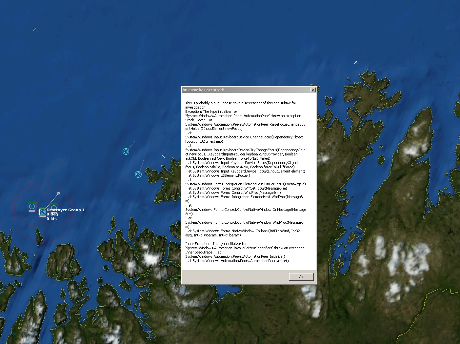Select the leftmost ship unit in the destroyer group
Viewport: 460px width, 344px height.
click(32, 207)
